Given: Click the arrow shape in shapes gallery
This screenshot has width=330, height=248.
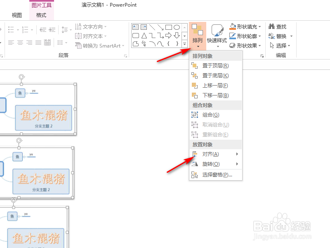Looking at the screenshot, I should tap(168, 35).
